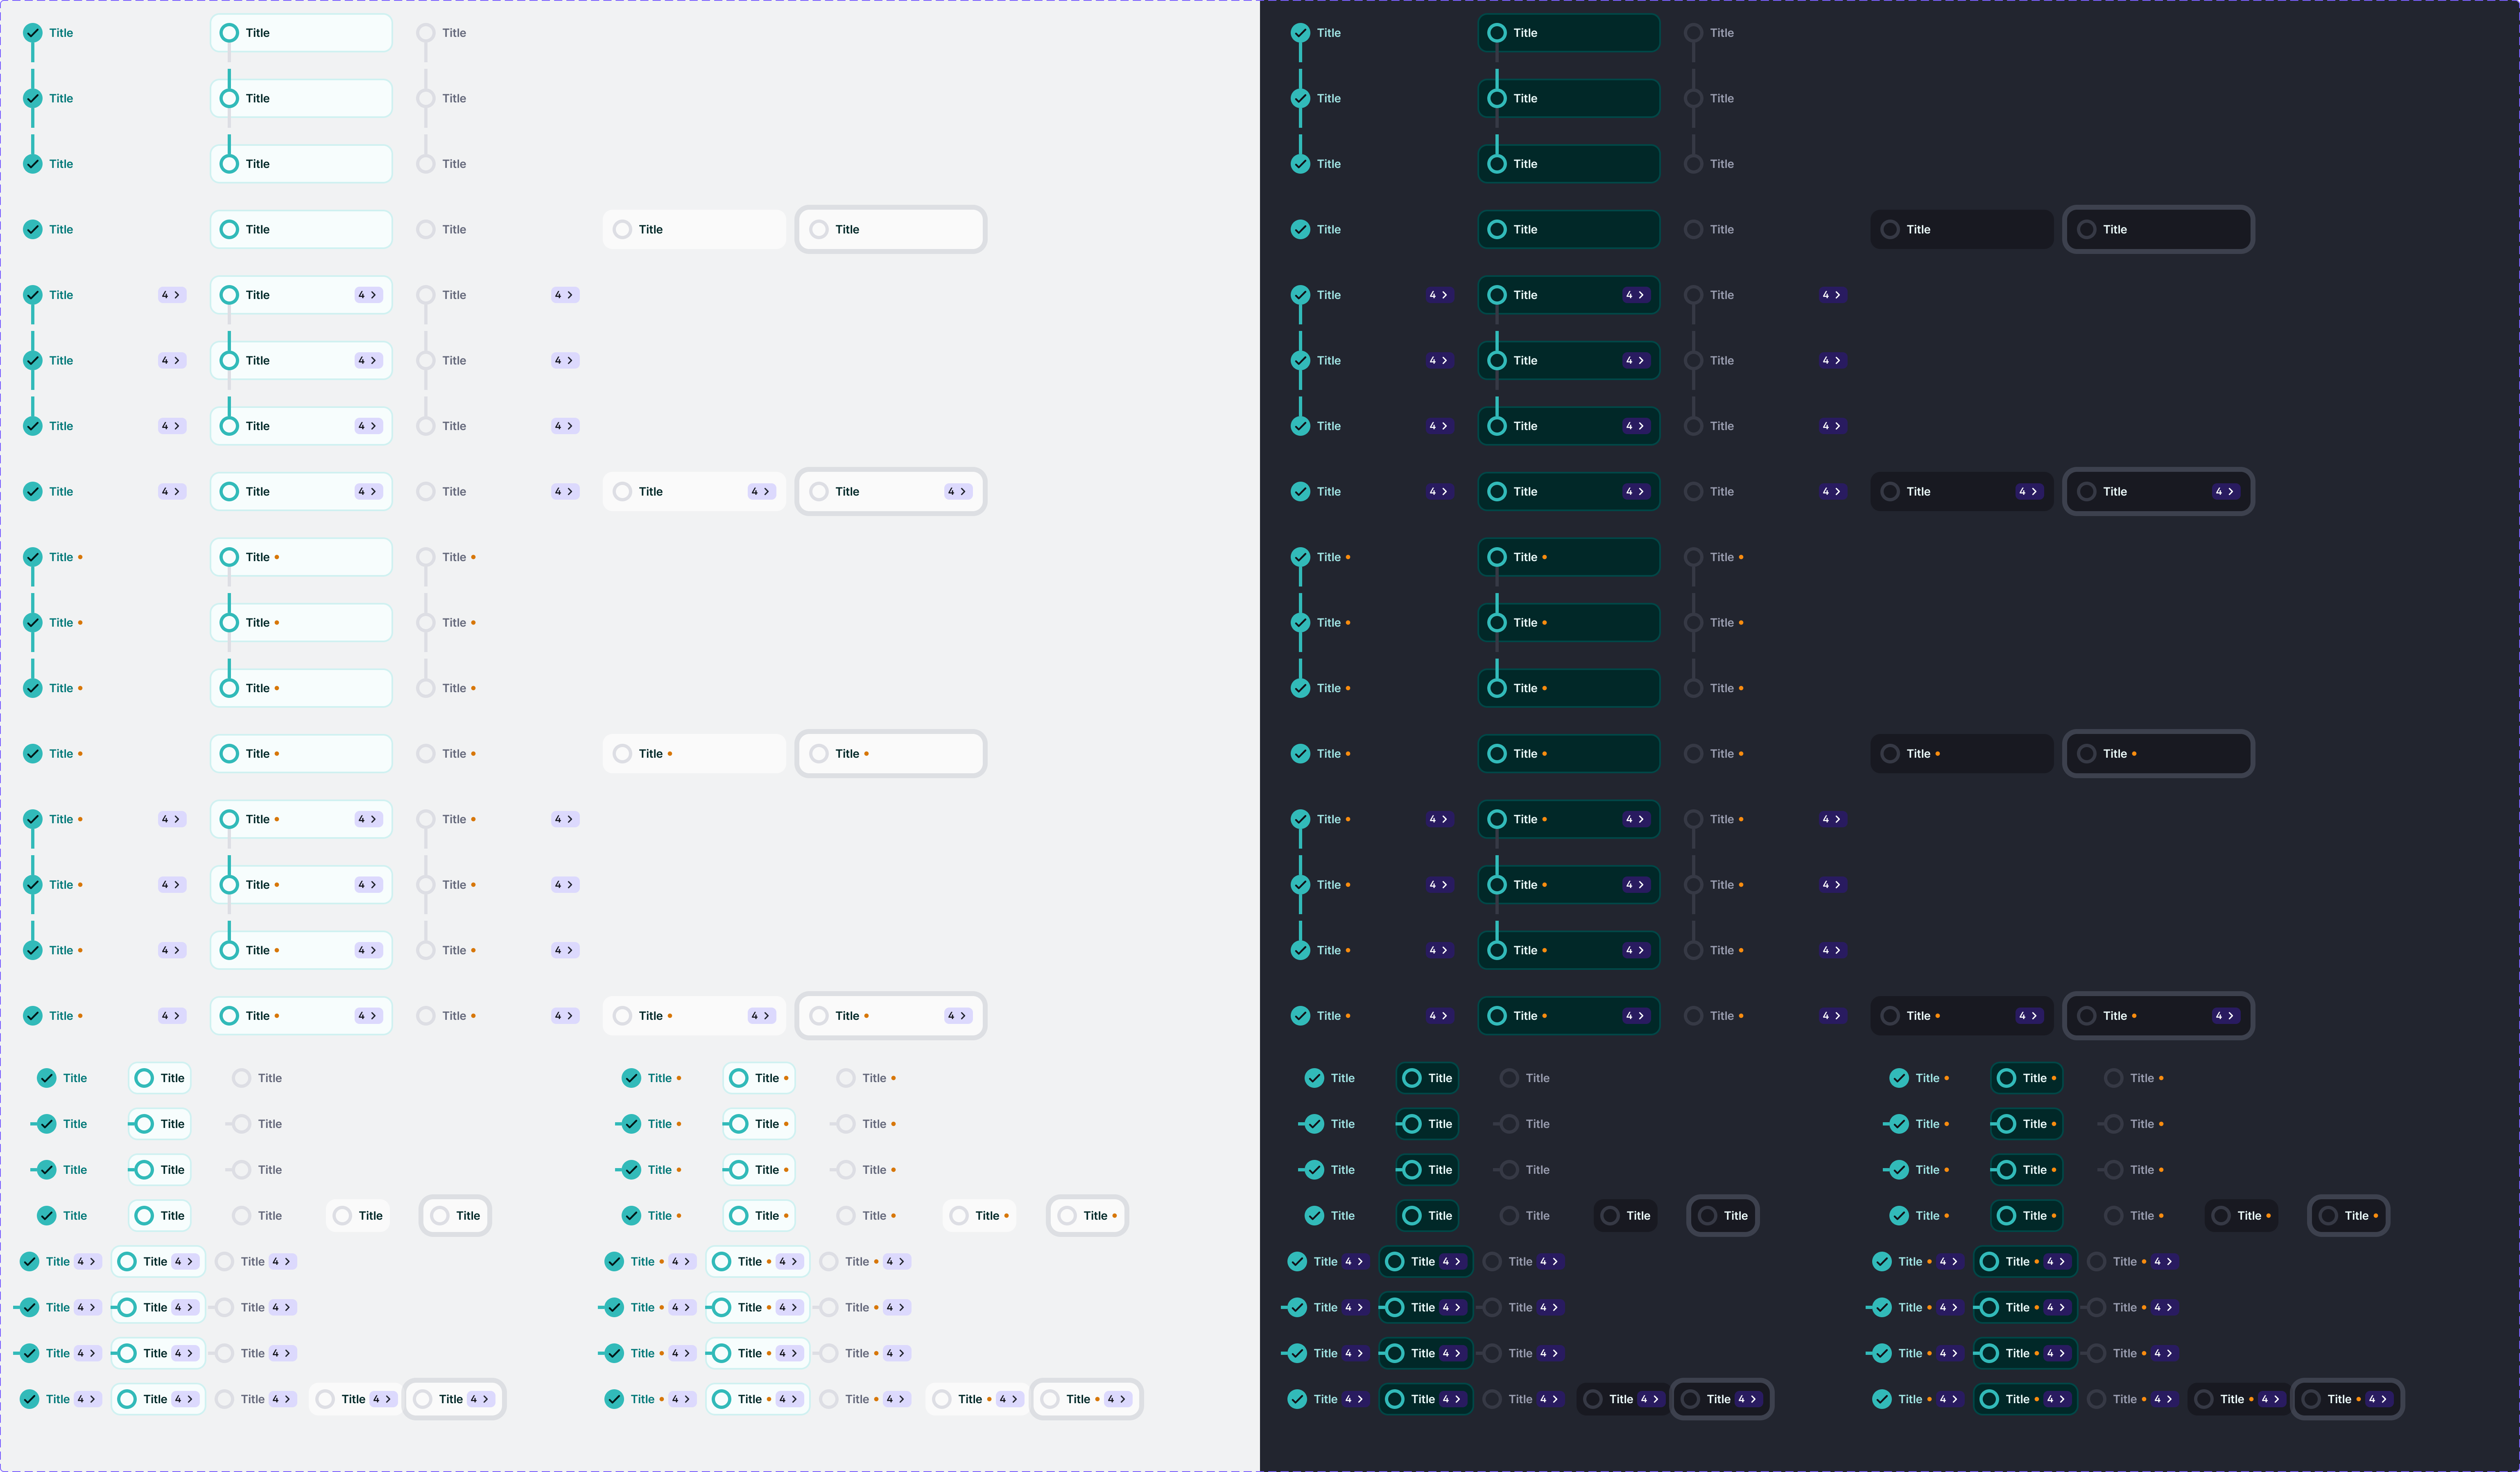This screenshot has width=2520, height=1472.
Task: Select large light focused Title with only orange dot
Action: [890, 754]
